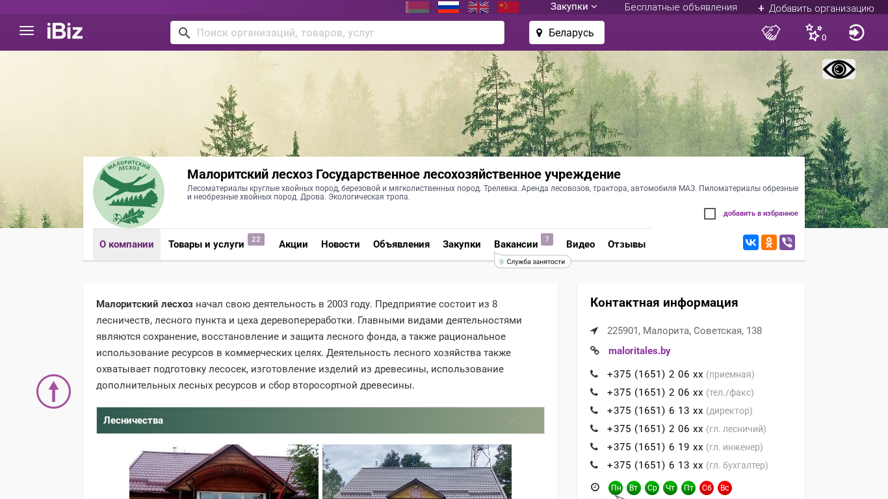
Task: Click the Малоритский лесхоз company logo
Action: coord(129,192)
